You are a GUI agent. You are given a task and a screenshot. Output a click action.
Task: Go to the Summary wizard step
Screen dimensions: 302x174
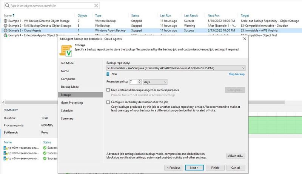tap(67, 119)
